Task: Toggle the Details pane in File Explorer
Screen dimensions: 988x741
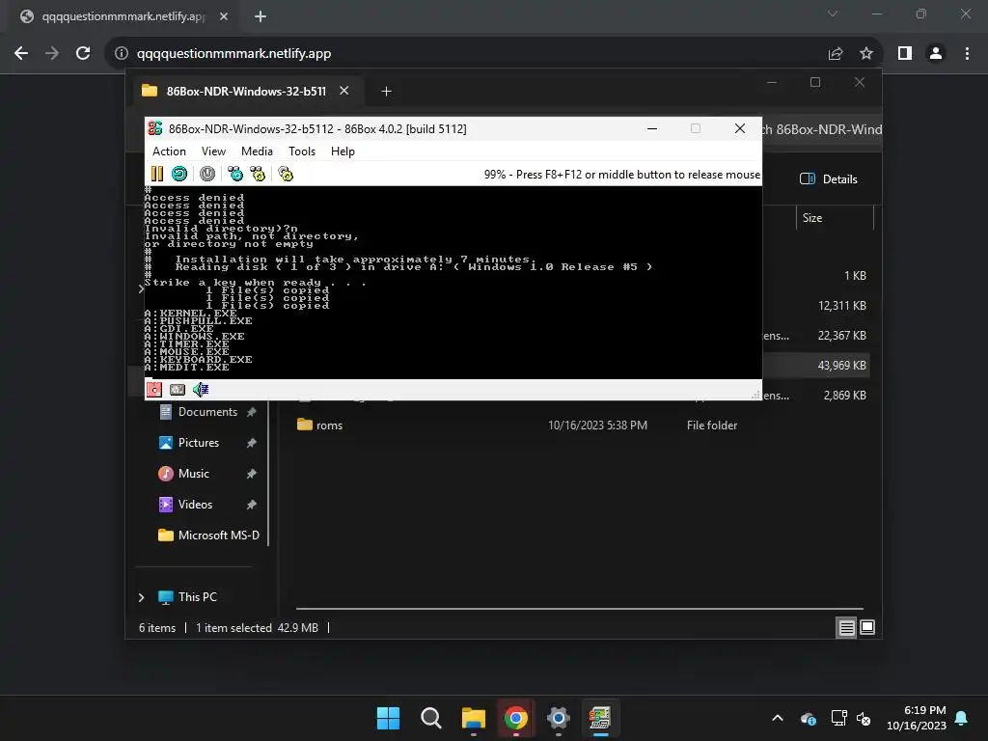Action: click(828, 178)
